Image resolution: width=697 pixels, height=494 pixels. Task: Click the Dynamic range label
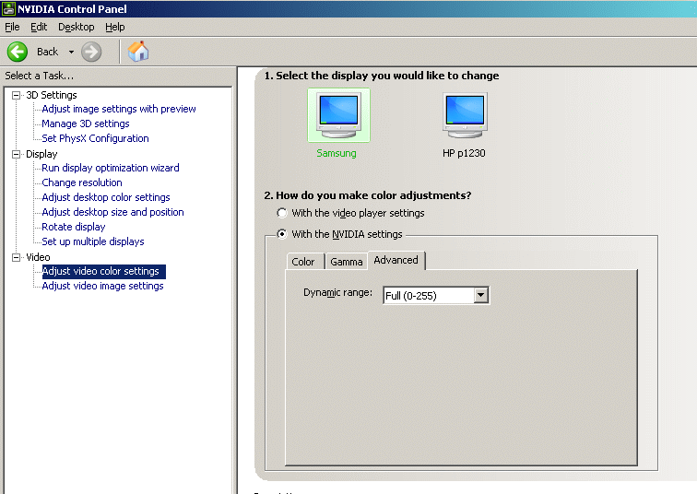click(337, 293)
